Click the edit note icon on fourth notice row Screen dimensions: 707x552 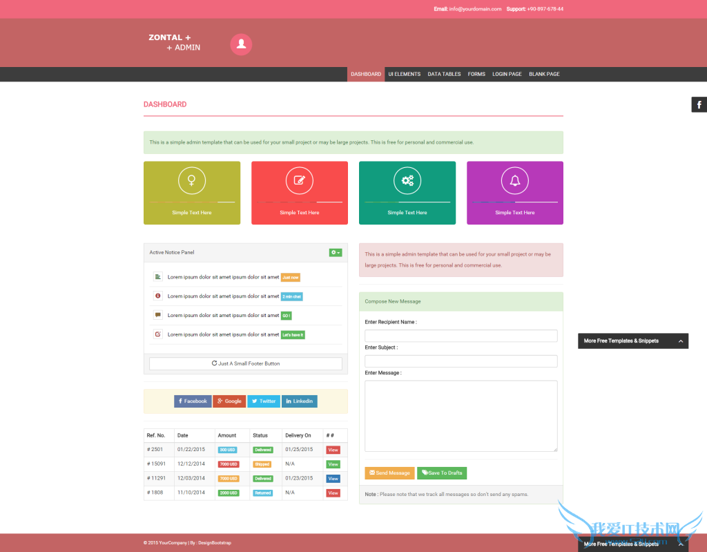[x=157, y=334]
